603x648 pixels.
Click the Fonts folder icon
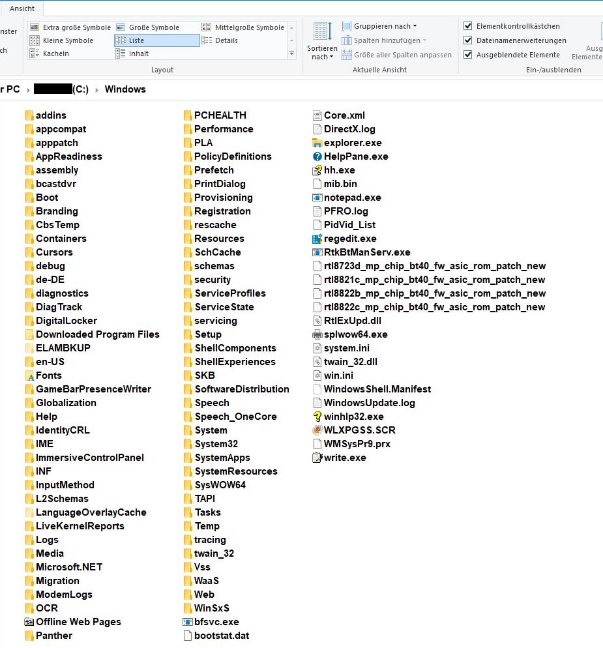tap(29, 376)
